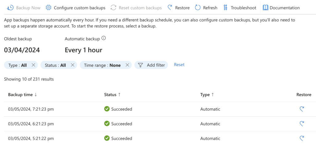The height and width of the screenshot is (145, 316).
Task: Restore the 6:21:23 pm backup via row icon
Action: (x=302, y=124)
